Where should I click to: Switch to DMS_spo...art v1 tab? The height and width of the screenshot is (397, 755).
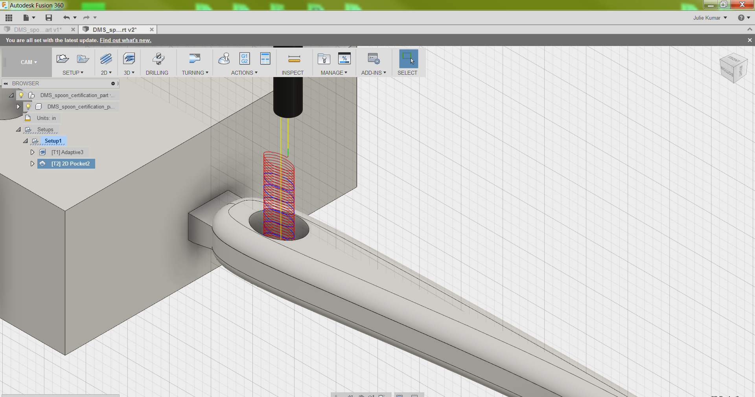(x=38, y=29)
